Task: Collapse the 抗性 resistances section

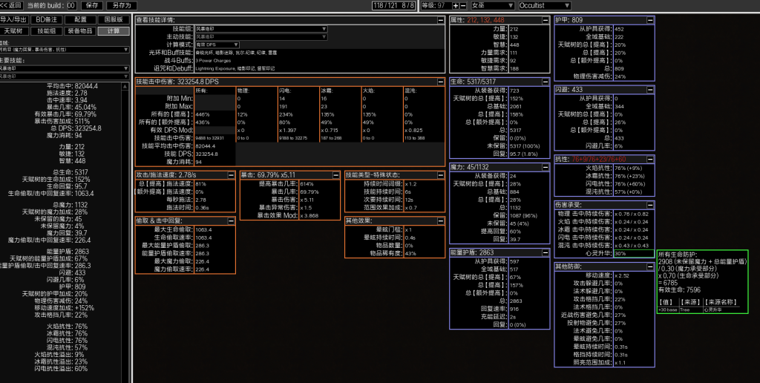Action: (650, 159)
